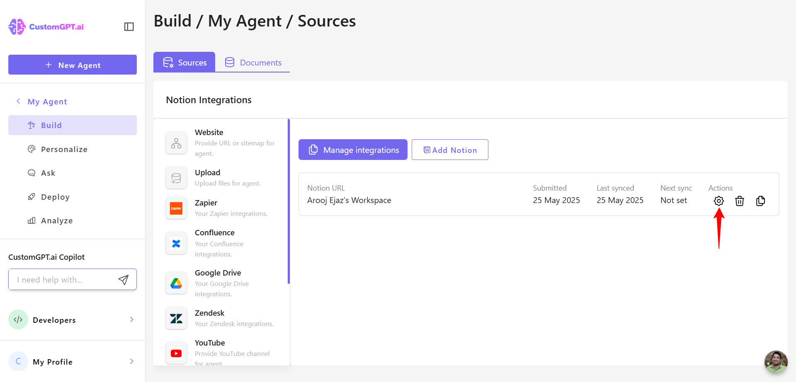
Task: Click the Website source title
Action: tap(209, 132)
